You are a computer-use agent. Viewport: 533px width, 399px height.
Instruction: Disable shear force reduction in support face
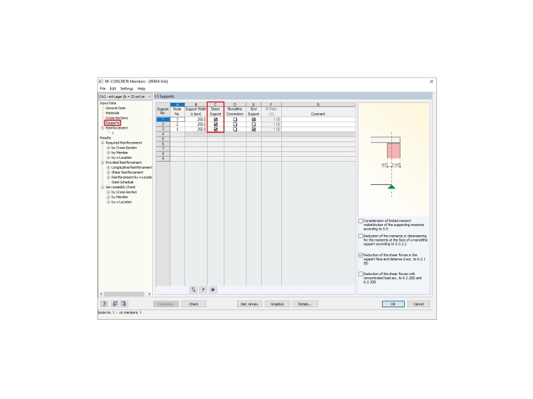click(x=361, y=255)
